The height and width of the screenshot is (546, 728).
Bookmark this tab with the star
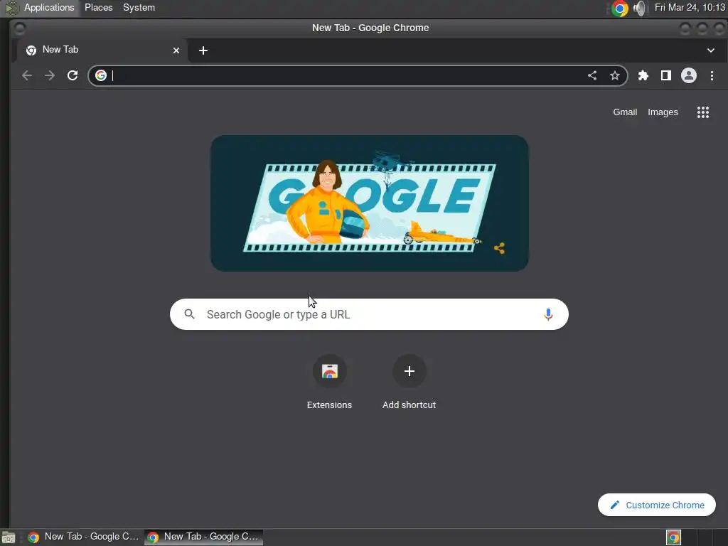click(615, 75)
